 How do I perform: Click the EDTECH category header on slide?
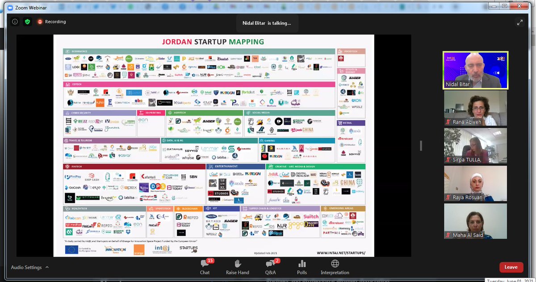click(199, 84)
